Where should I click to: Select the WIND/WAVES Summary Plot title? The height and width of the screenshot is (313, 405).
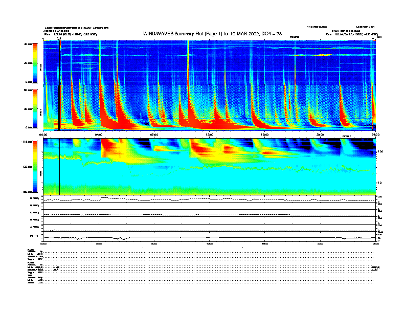click(x=212, y=34)
